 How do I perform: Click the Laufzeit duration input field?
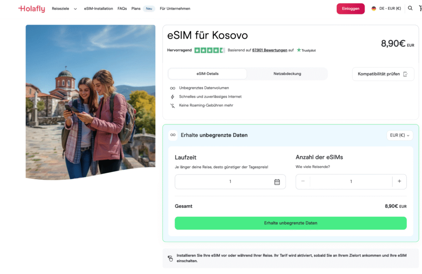[x=230, y=181]
